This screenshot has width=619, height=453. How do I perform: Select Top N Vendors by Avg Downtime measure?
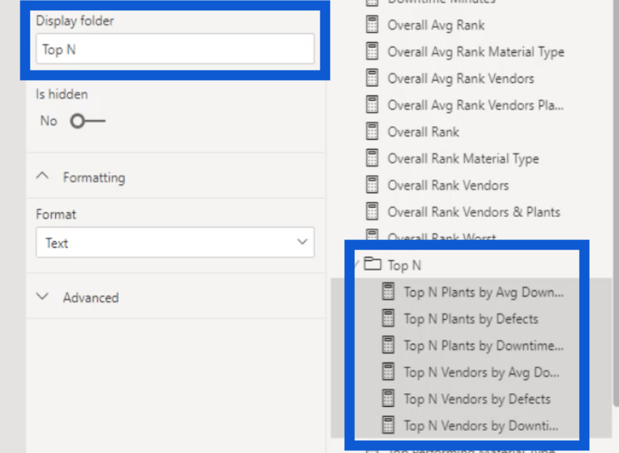481,372
